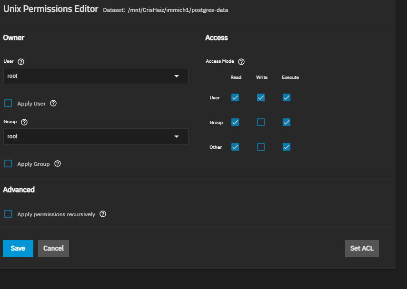
Task: Click help icon beside Apply Group
Action: pos(58,164)
